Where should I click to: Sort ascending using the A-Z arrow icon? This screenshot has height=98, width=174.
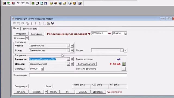40,23
